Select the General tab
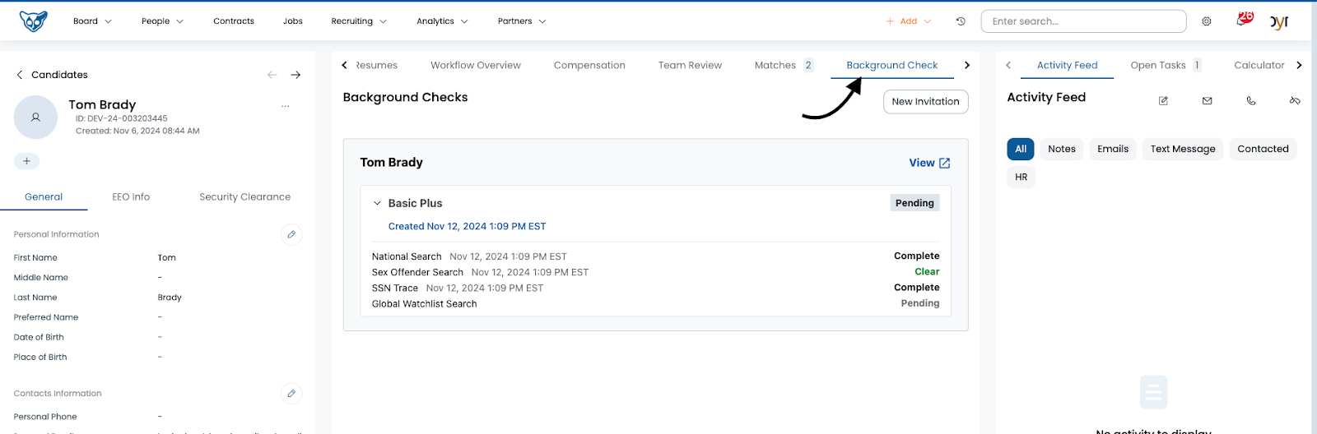This screenshot has width=1317, height=434. pyautogui.click(x=44, y=196)
